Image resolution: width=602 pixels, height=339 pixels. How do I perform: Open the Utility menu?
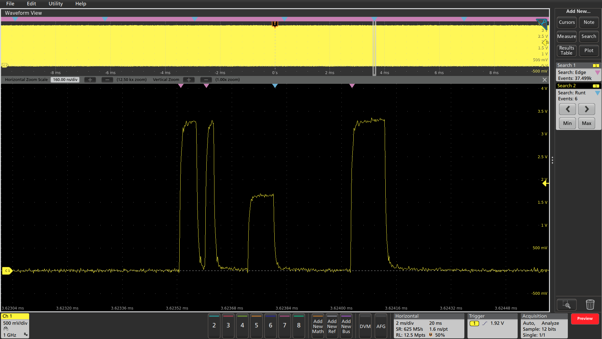pyautogui.click(x=55, y=4)
